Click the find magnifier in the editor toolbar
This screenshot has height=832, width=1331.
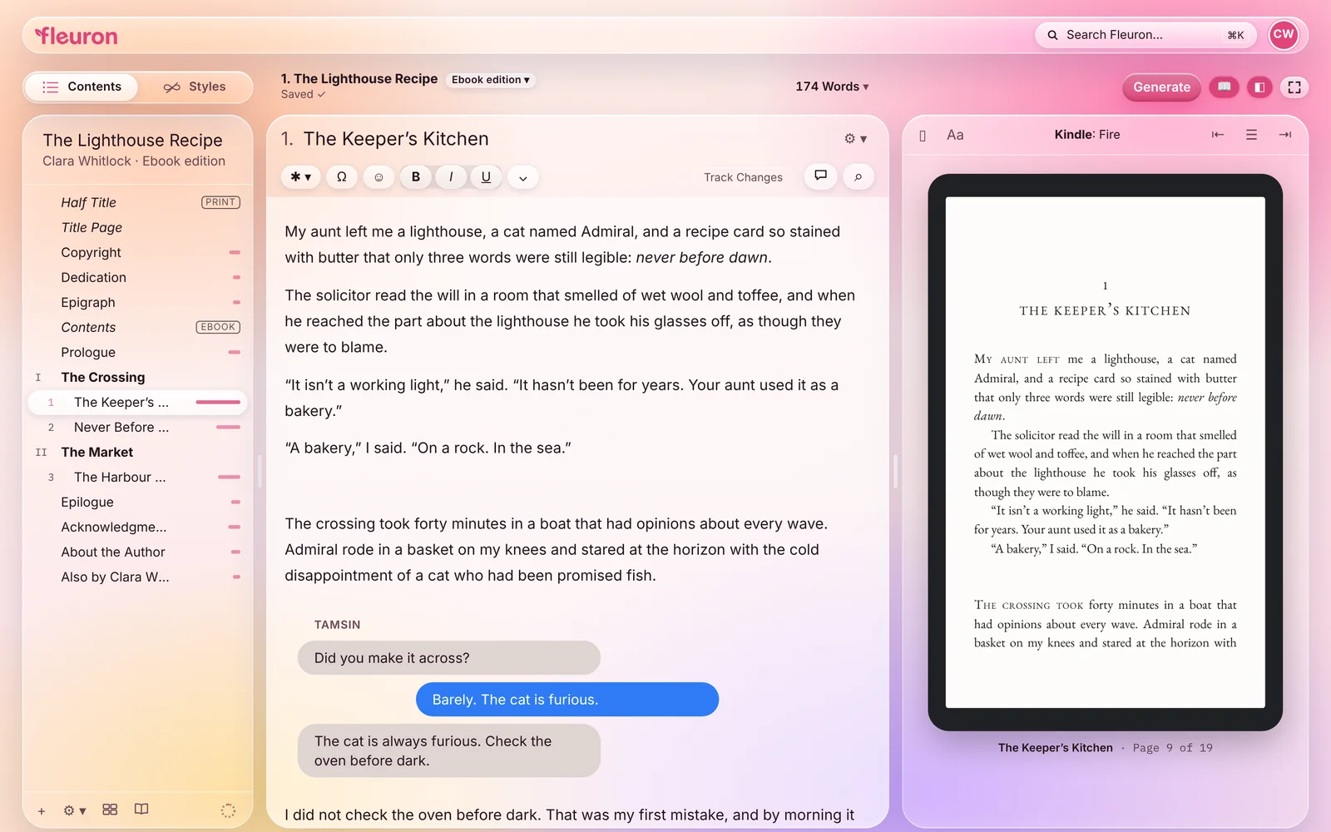[858, 177]
